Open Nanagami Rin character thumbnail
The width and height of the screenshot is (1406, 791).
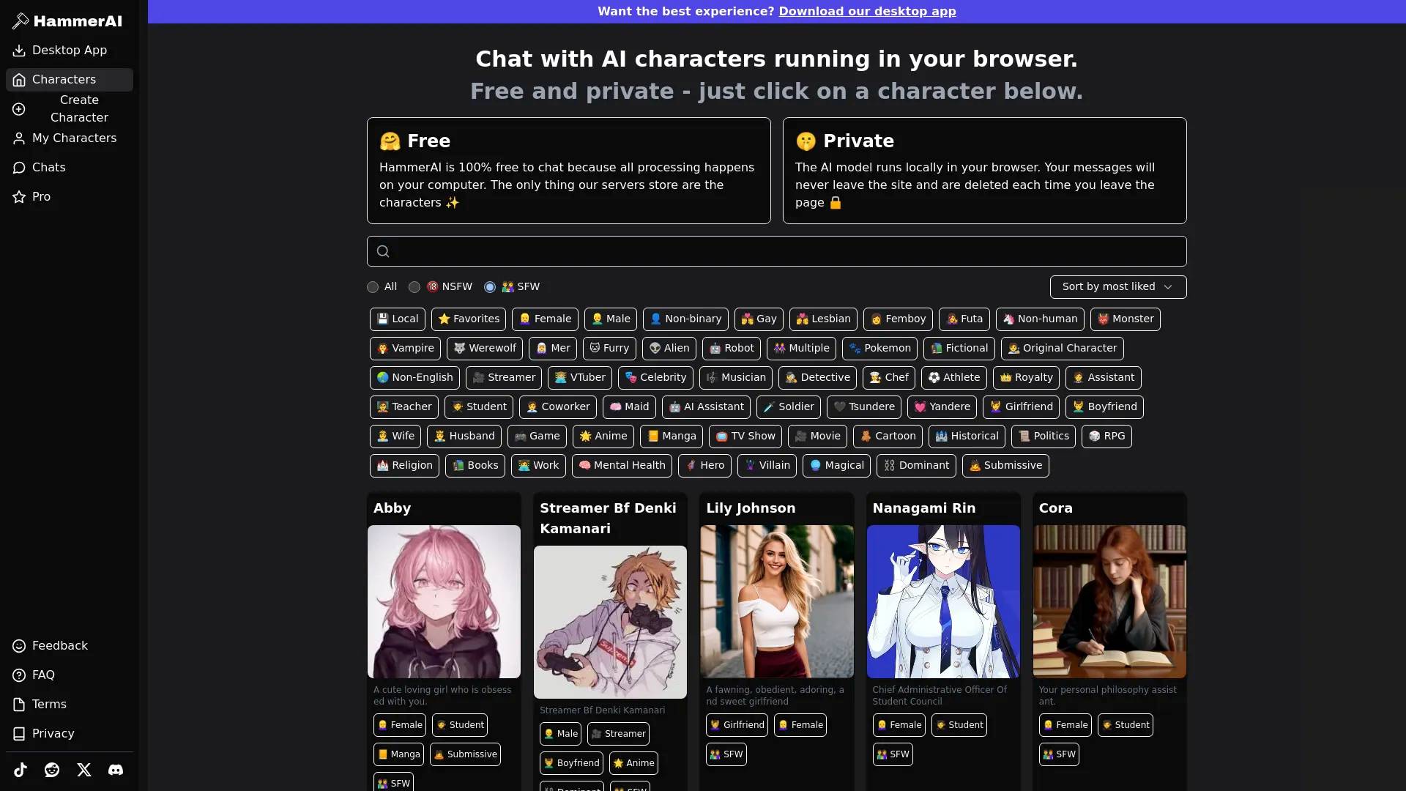point(943,601)
